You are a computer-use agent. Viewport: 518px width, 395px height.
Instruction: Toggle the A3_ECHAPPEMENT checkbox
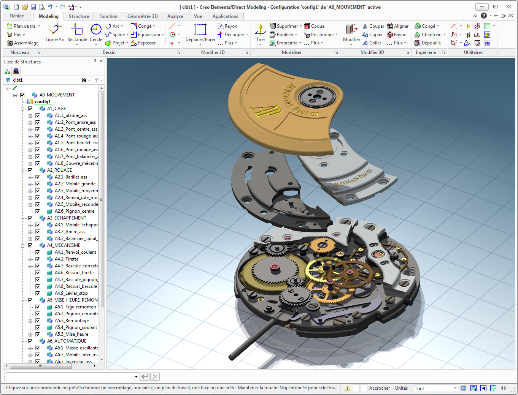30,218
